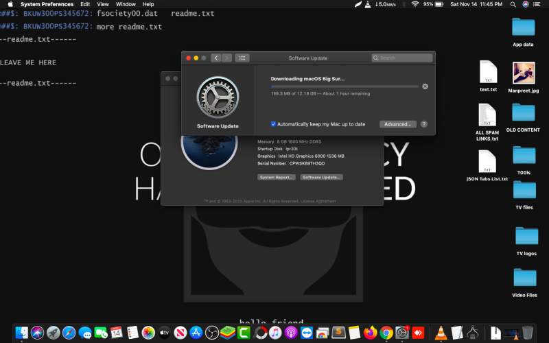Open FaceTime in the dock
549x343 pixels.
point(101,333)
